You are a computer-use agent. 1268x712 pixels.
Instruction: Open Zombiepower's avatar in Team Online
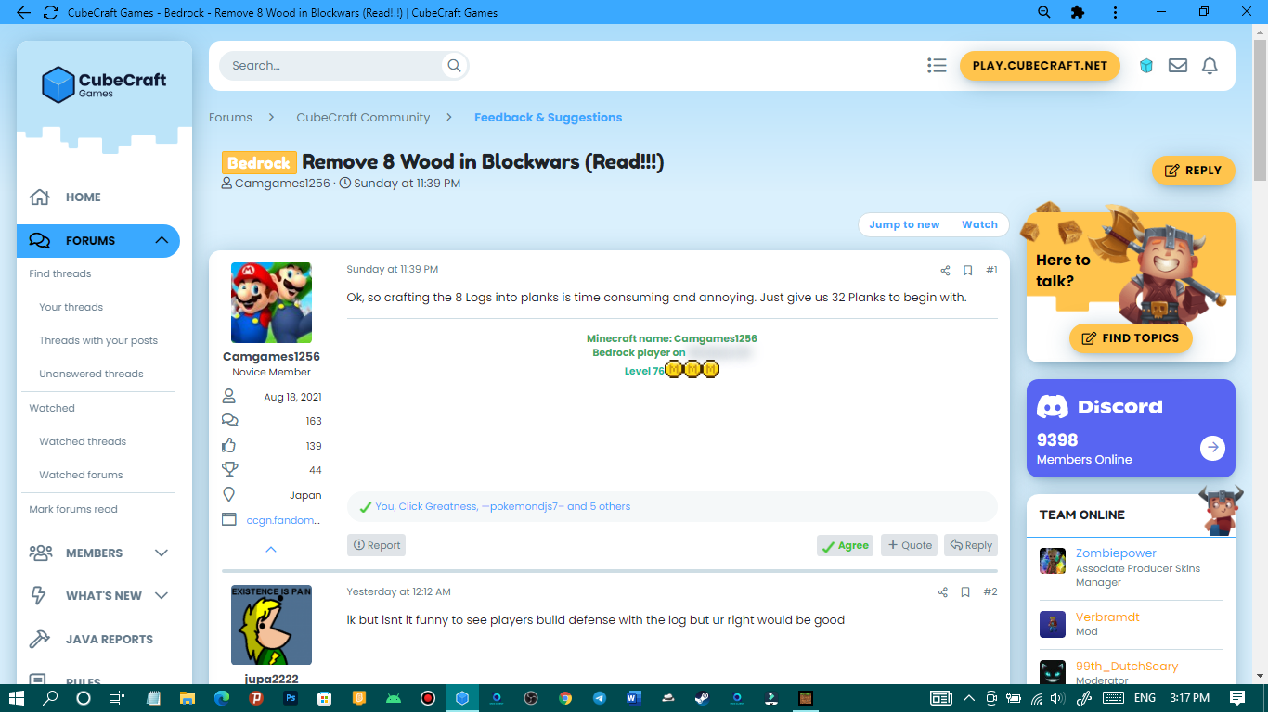(x=1053, y=561)
